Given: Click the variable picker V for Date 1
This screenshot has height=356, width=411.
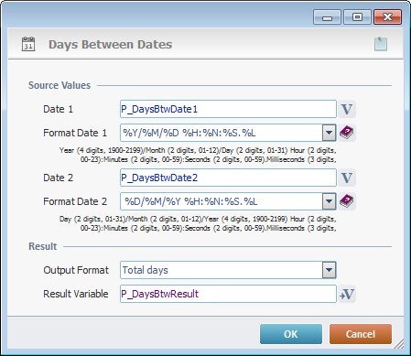Looking at the screenshot, I should click(347, 109).
